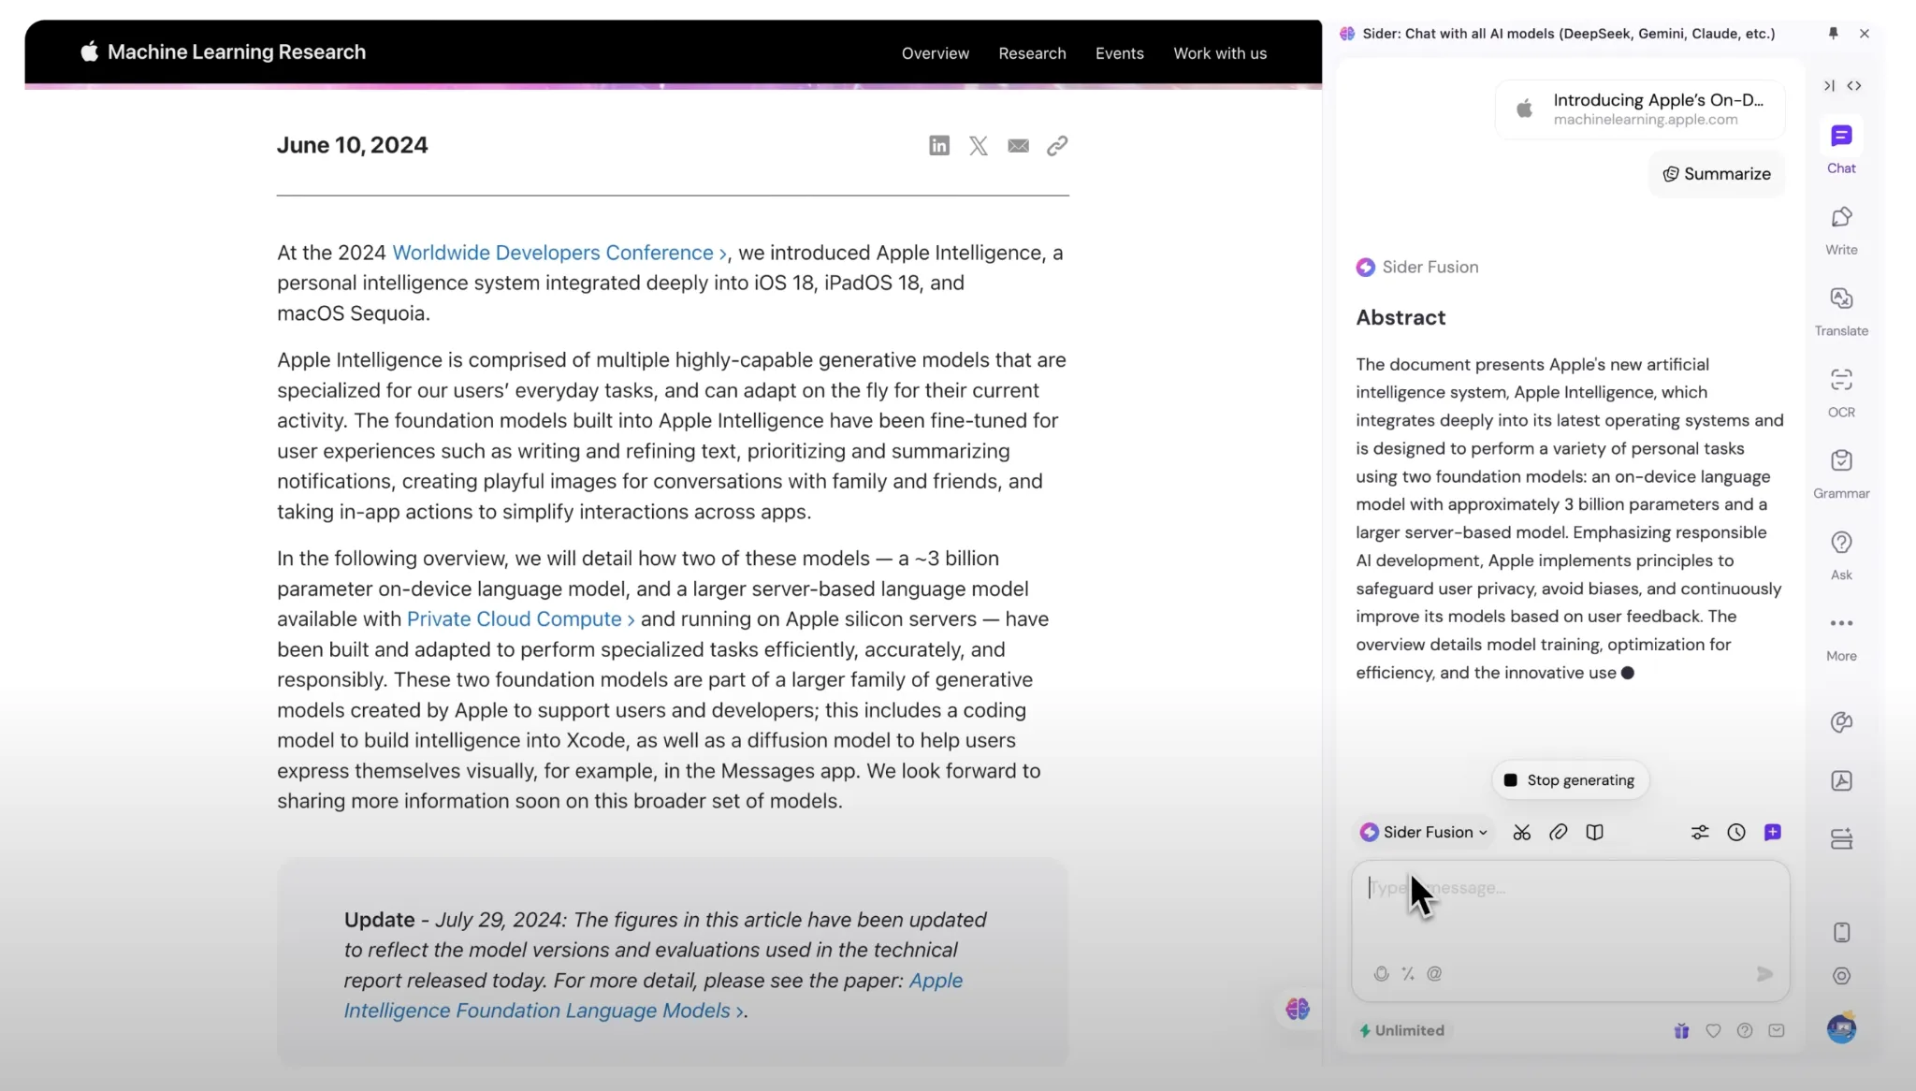The image size is (1916, 1091).
Task: Click the Summarize button
Action: click(x=1716, y=173)
